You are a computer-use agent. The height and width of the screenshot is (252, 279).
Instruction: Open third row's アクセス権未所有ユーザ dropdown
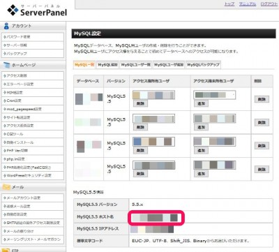click(214, 142)
